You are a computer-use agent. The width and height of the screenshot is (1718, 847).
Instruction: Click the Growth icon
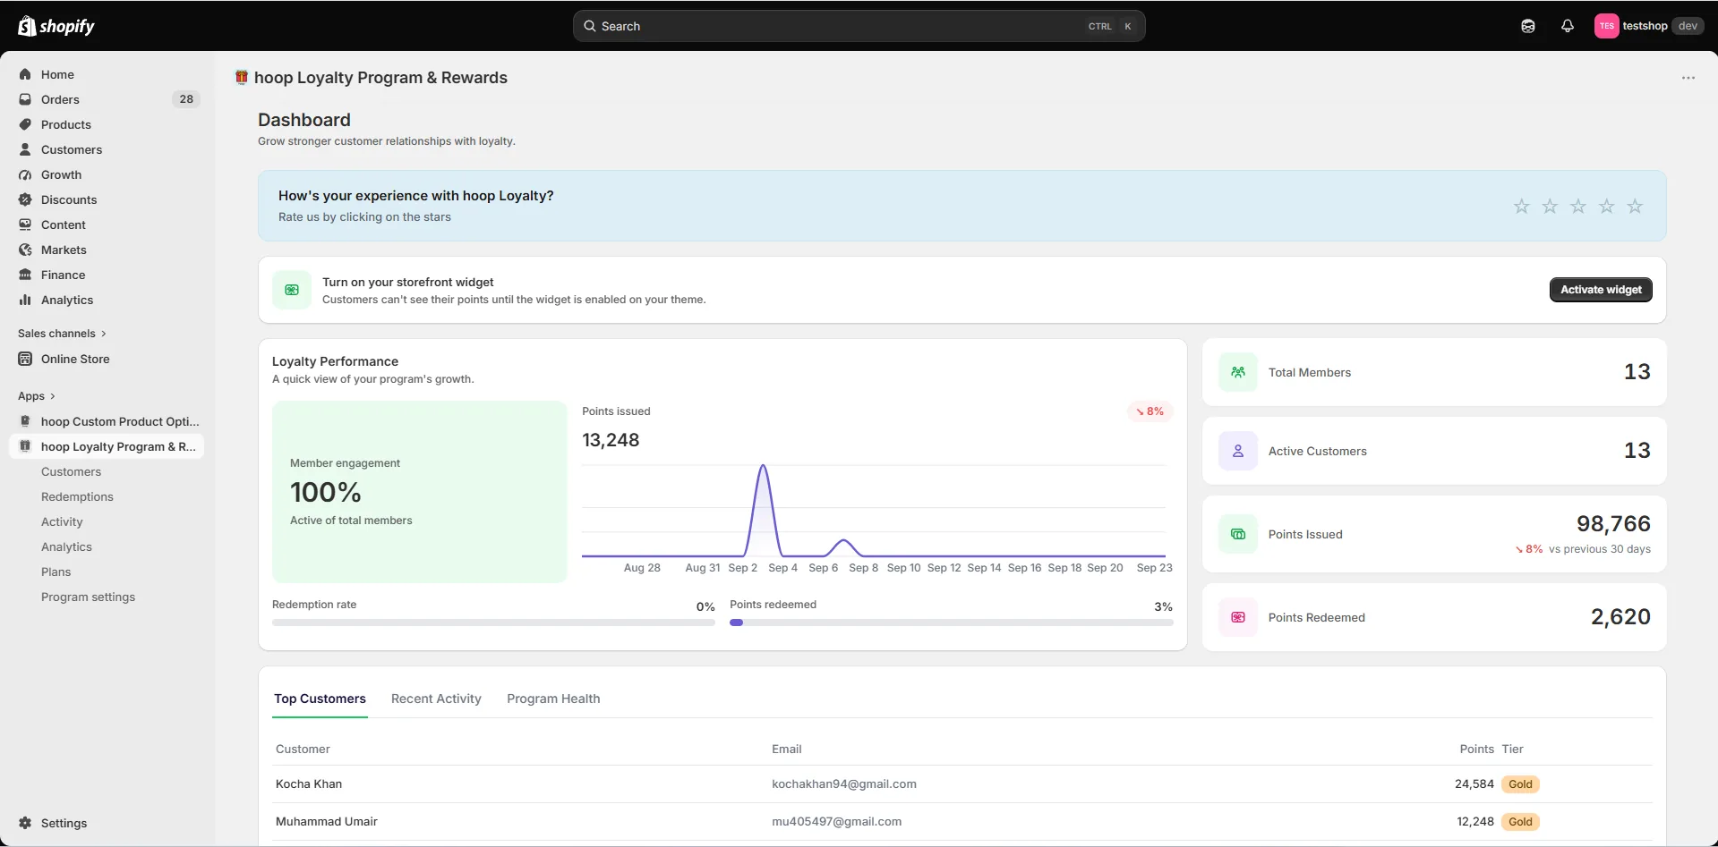pyautogui.click(x=25, y=174)
